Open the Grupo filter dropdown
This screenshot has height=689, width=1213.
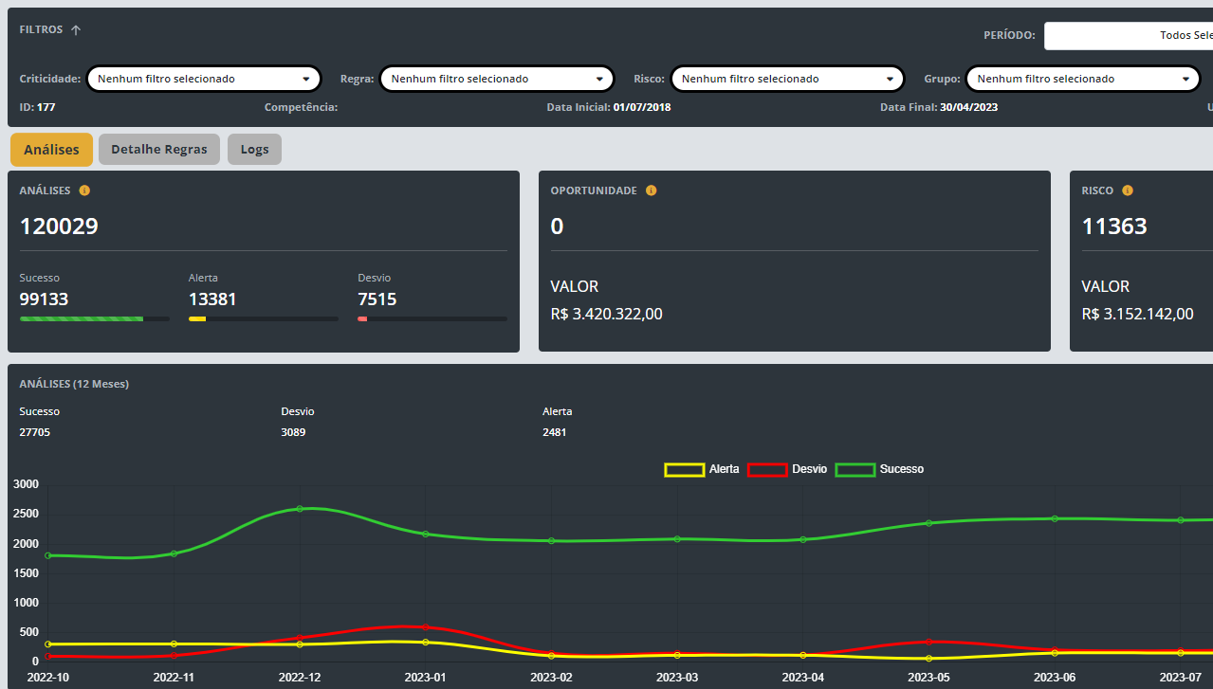(1083, 79)
